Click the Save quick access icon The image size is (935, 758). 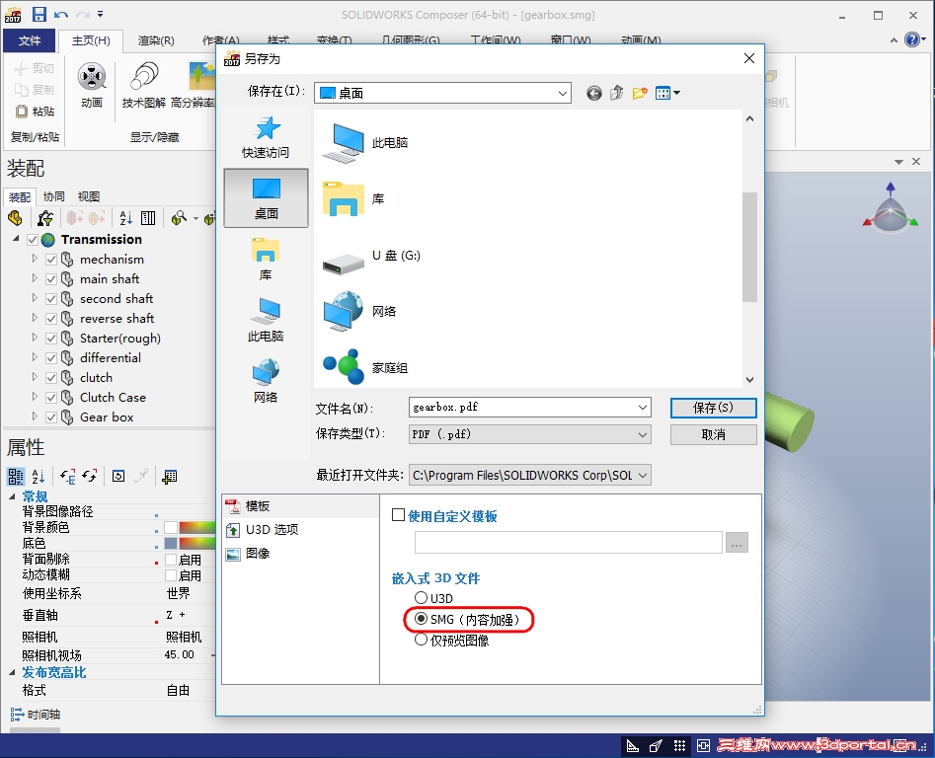(39, 14)
